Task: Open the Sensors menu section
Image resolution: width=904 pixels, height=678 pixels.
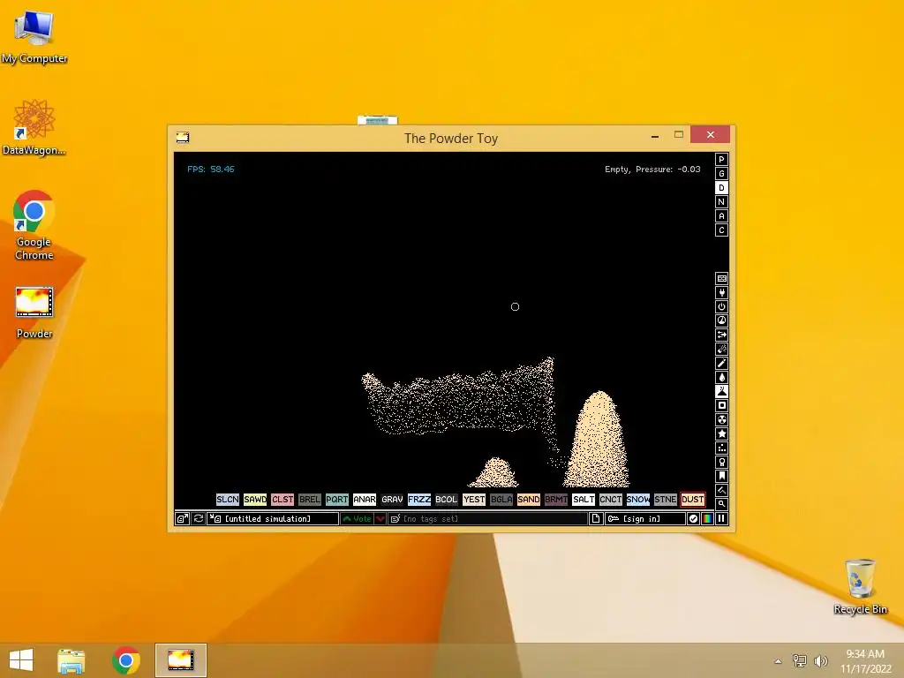Action: click(x=721, y=320)
